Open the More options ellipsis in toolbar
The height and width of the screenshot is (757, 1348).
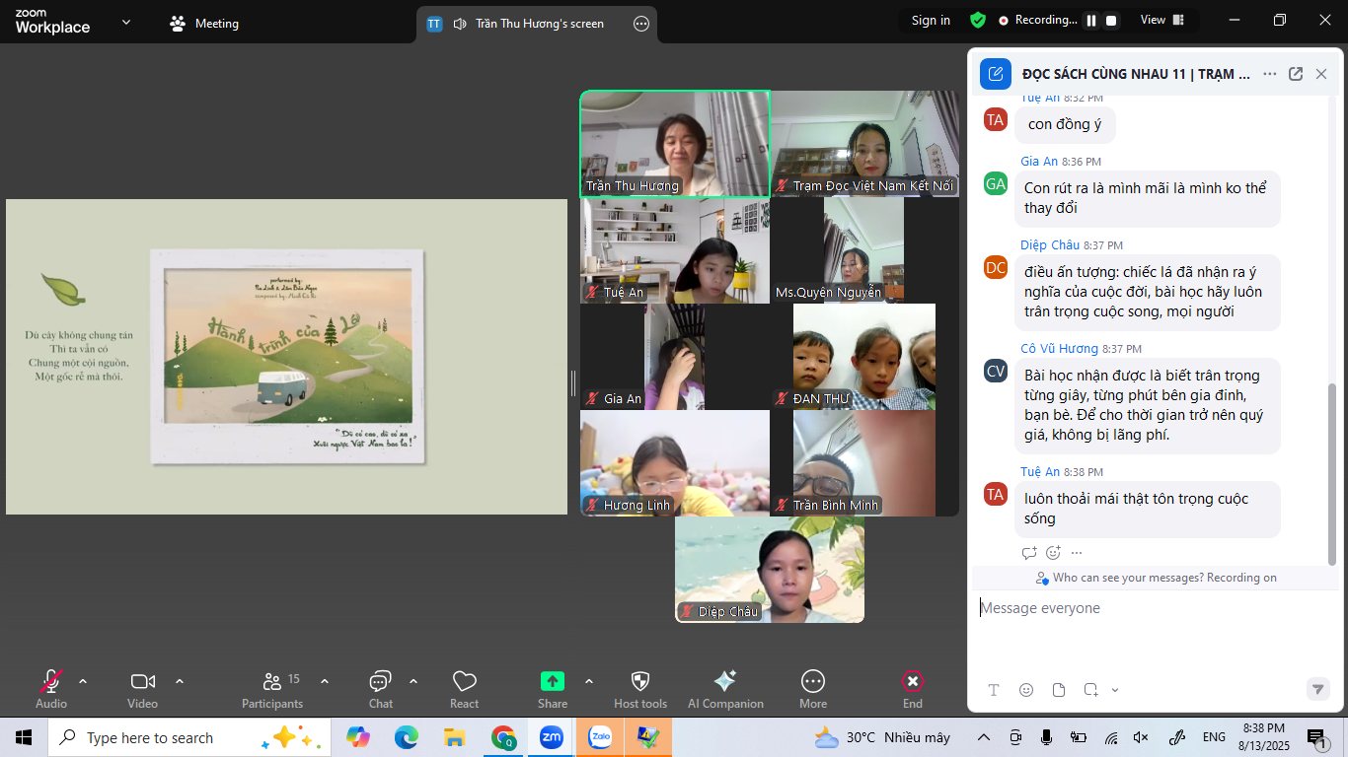coord(813,688)
